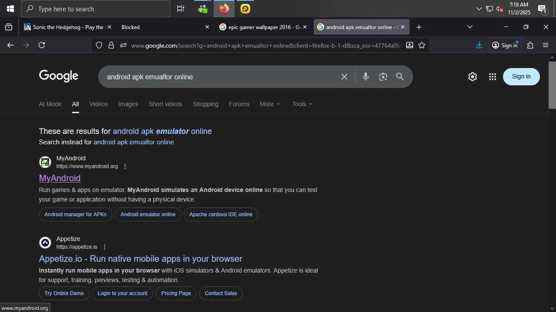Image resolution: width=556 pixels, height=312 pixels.
Task: Show hidden system tray icons
Action: pos(479,9)
